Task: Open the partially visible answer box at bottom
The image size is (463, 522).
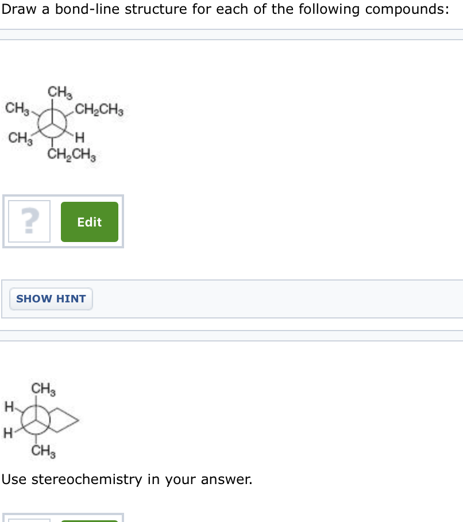Action: pyautogui.click(x=63, y=517)
